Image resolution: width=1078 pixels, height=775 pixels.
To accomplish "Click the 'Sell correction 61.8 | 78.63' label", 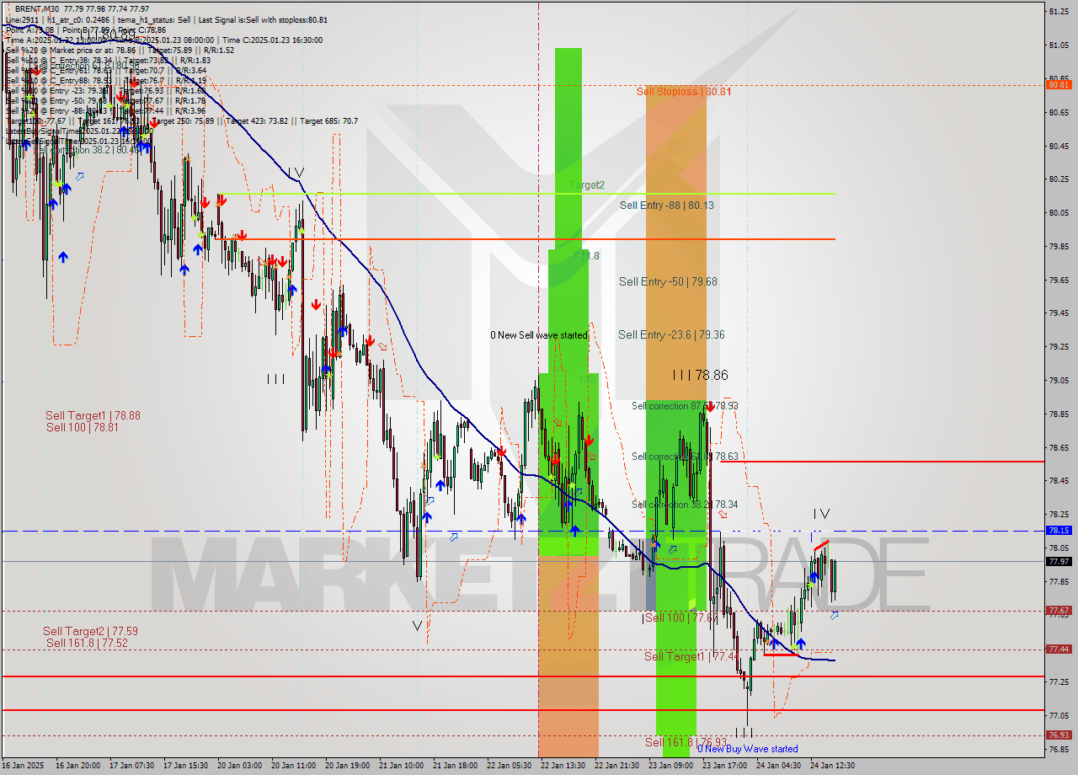I will click(x=685, y=457).
